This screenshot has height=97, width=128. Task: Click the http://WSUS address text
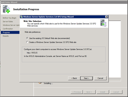pos(32,53)
